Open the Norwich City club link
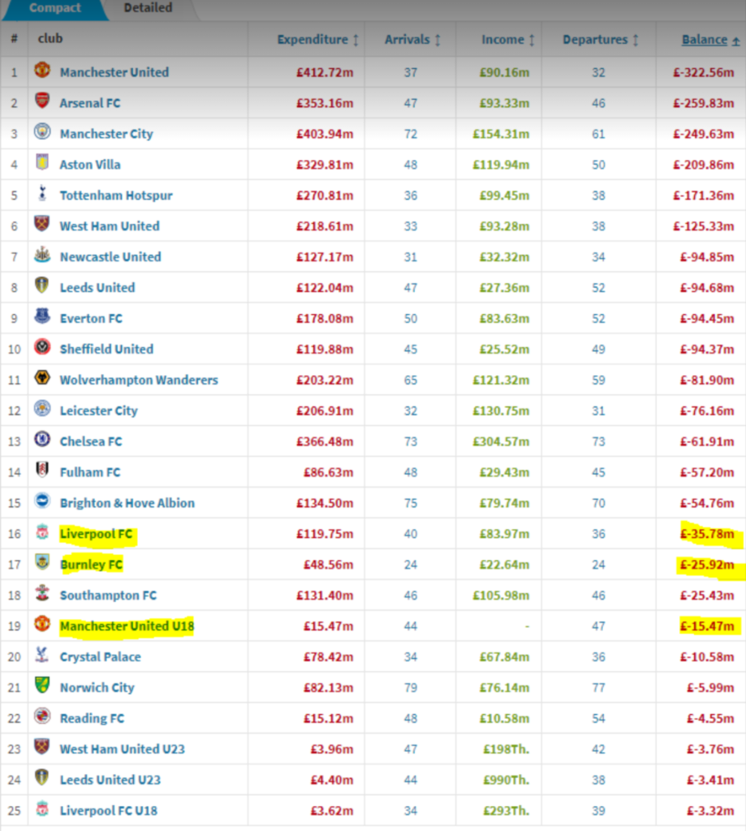 tap(97, 687)
